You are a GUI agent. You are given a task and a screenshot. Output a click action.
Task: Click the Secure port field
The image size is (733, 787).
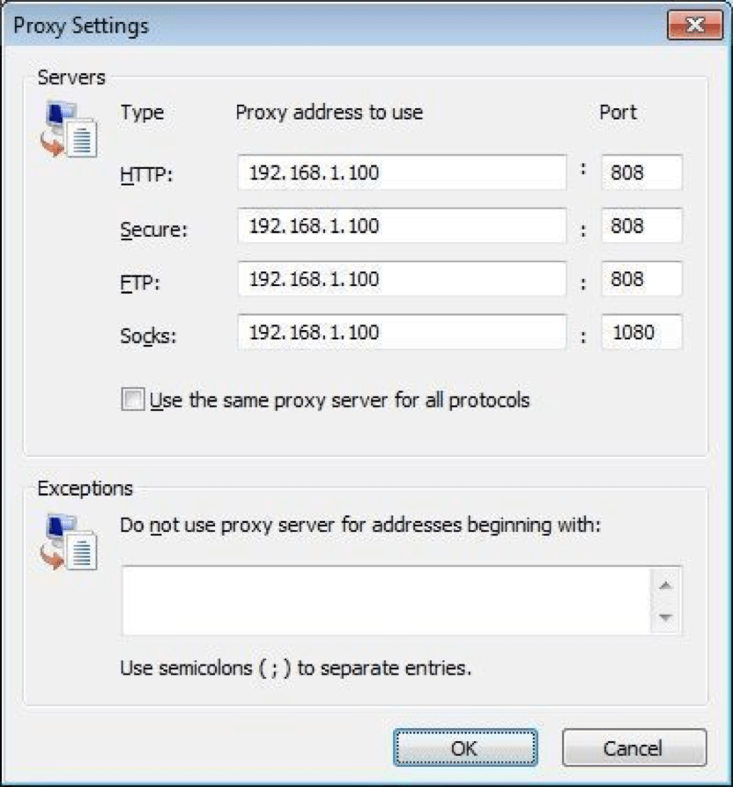641,226
